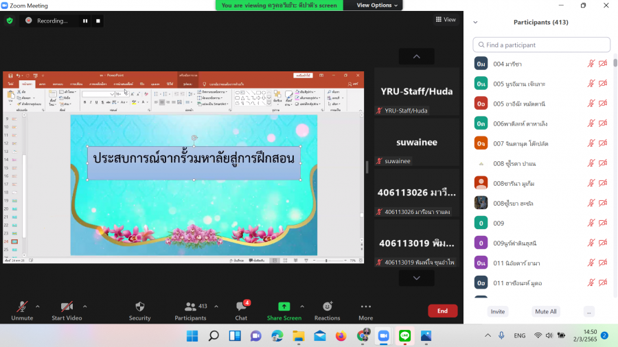Stop the recording
Screen dimensions: 618x347
pyautogui.click(x=98, y=21)
